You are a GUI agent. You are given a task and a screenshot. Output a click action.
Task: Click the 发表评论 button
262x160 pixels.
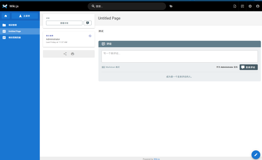pos(248,67)
